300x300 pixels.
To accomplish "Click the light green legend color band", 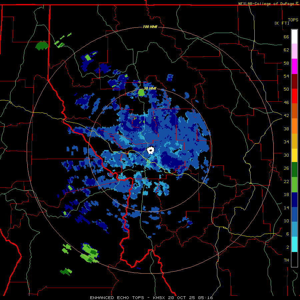I will [x=294, y=185].
